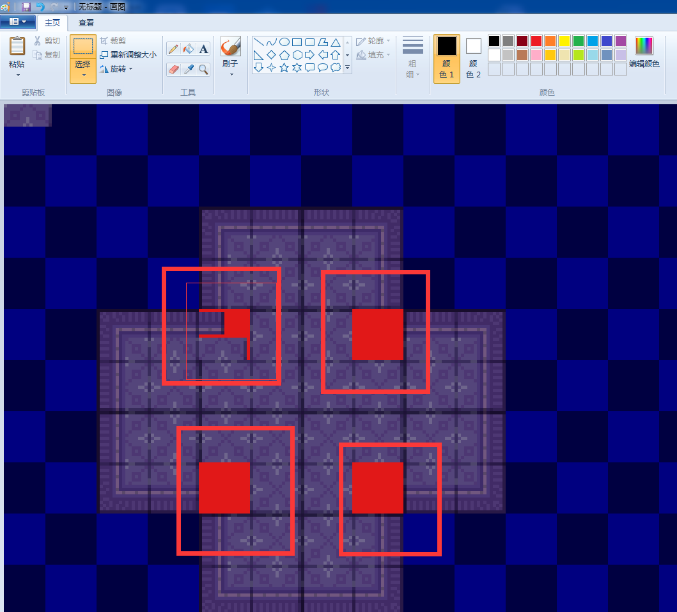
Task: Select the Magnifier tool
Action: [x=203, y=70]
